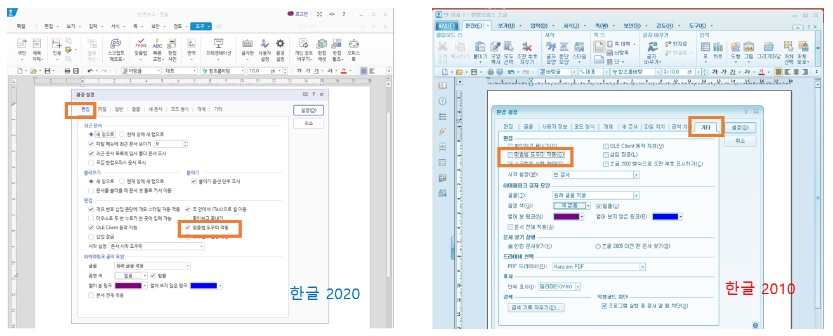Click print icon in Hangul 2020 quick toolbar
The image size is (833, 336).
coord(67,71)
